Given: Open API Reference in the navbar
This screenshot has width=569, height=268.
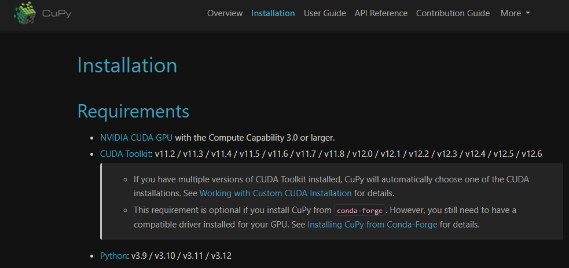Looking at the screenshot, I should click(381, 13).
